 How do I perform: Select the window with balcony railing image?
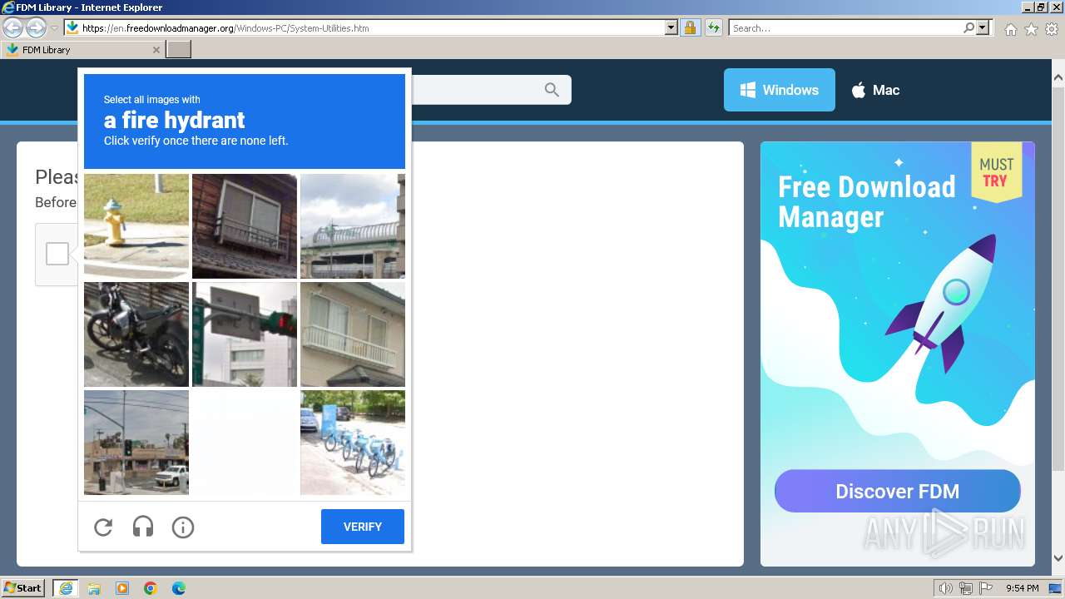coord(245,226)
